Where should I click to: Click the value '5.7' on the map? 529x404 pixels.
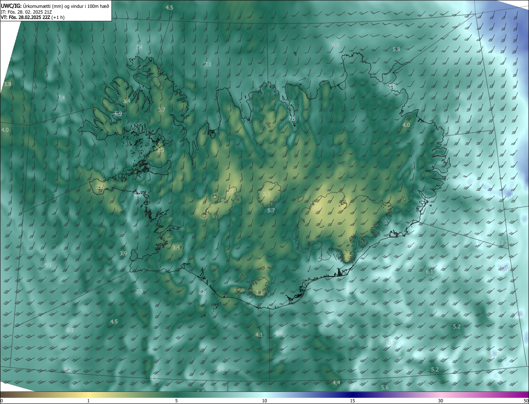[x=271, y=210]
